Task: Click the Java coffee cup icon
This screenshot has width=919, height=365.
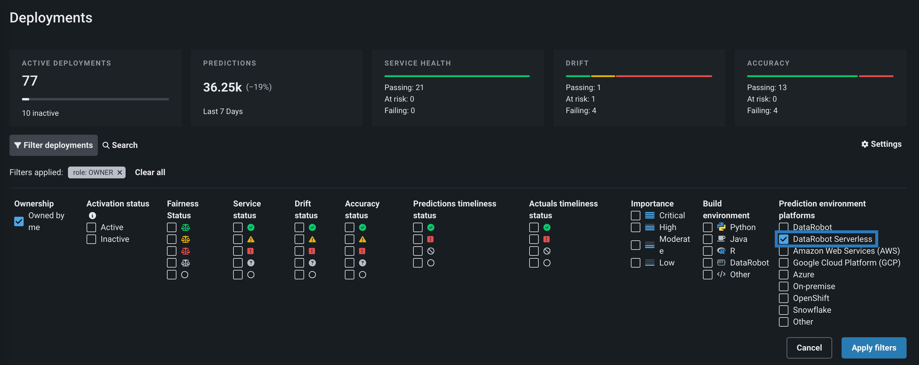Action: (721, 239)
